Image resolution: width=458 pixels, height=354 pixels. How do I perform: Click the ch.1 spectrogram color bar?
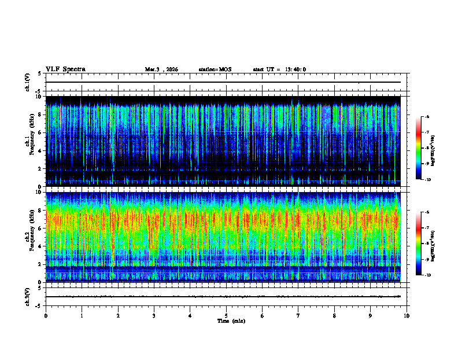418,148
